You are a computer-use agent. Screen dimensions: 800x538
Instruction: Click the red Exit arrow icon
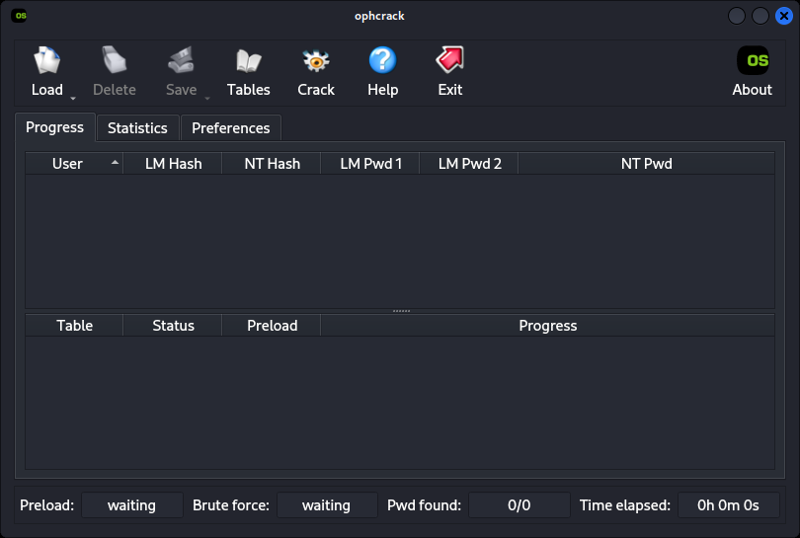(x=450, y=59)
